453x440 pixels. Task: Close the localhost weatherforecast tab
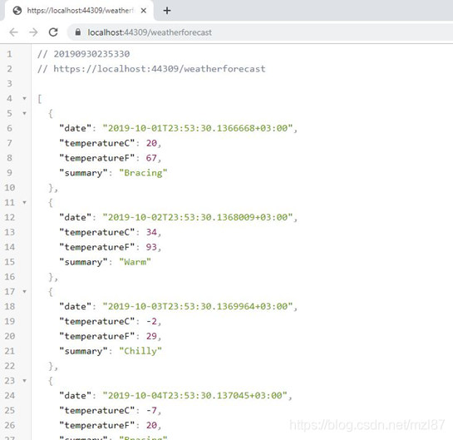coord(144,11)
